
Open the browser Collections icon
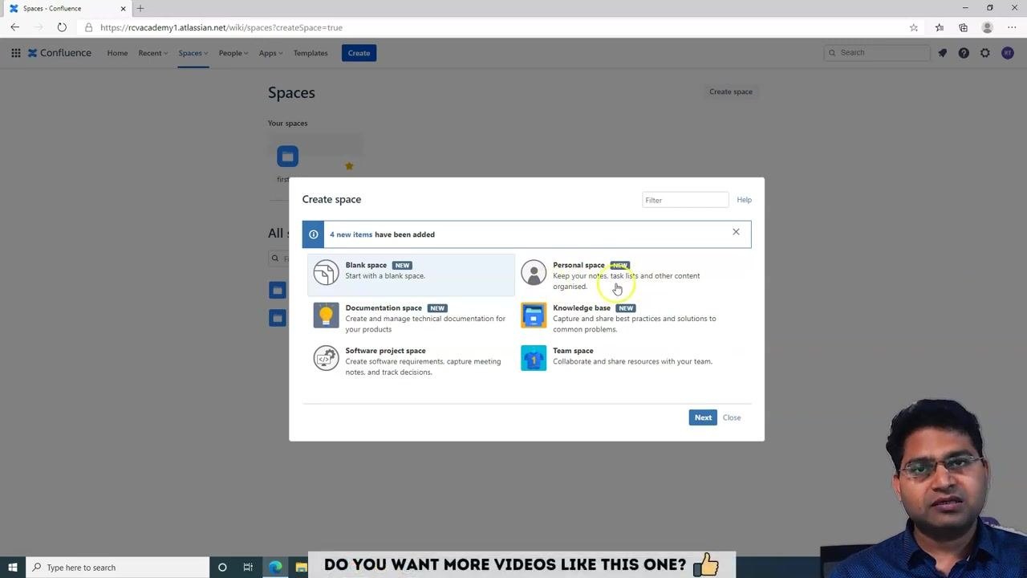coord(963,27)
